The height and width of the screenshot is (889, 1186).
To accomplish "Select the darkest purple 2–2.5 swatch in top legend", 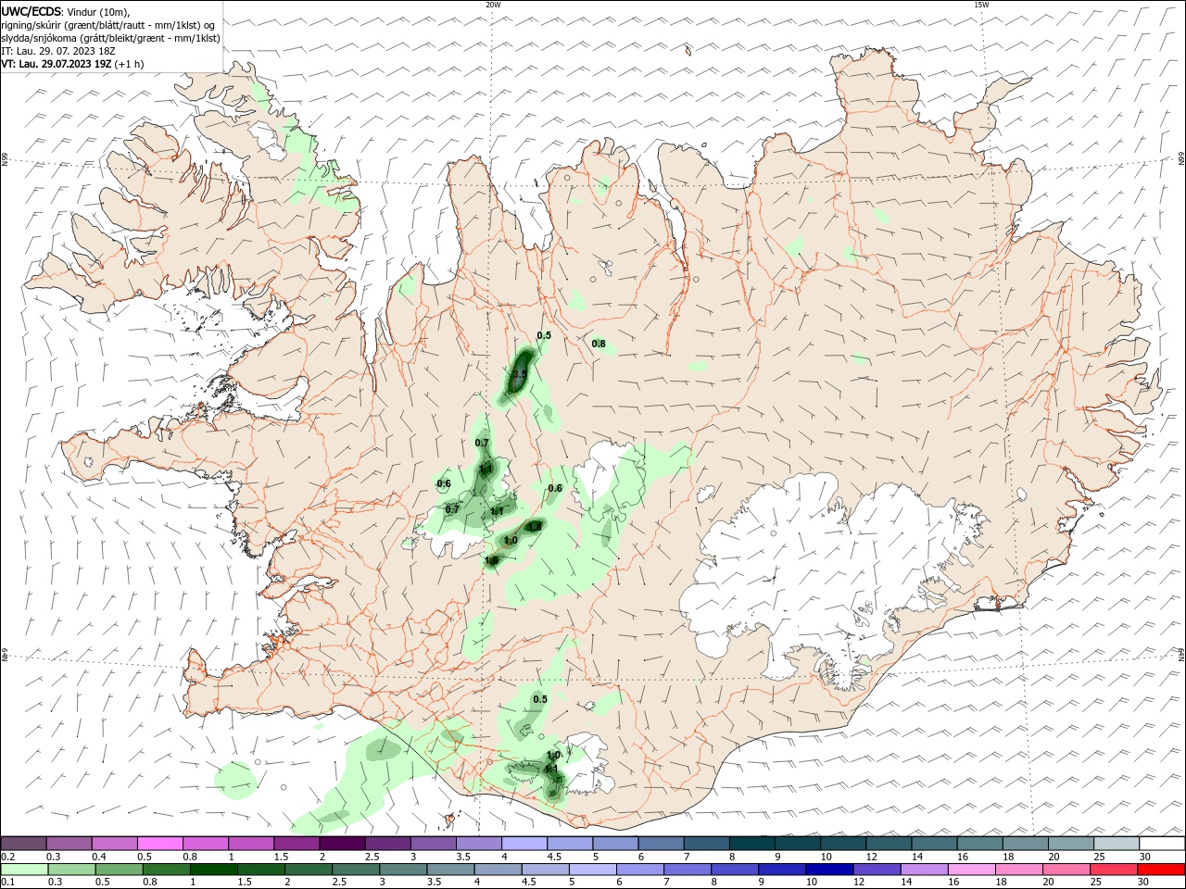I will (343, 844).
